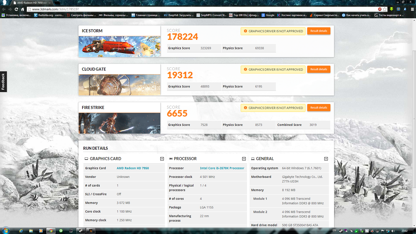The height and width of the screenshot is (234, 416).
Task: Open Cloud Gate Result details
Action: pyautogui.click(x=319, y=69)
